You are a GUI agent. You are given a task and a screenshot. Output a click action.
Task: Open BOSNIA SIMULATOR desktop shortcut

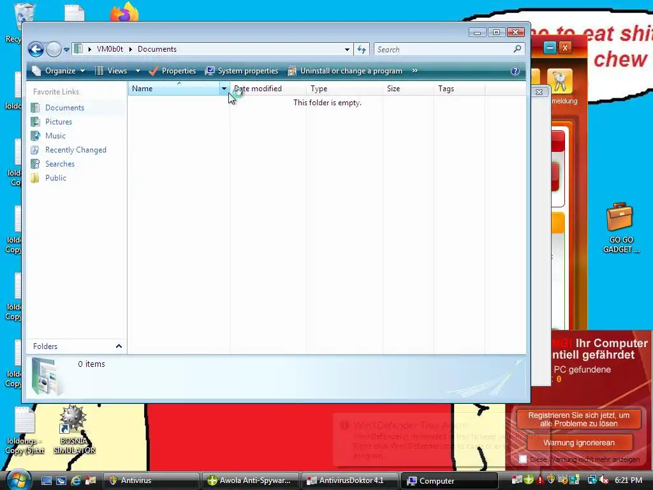[x=74, y=430]
